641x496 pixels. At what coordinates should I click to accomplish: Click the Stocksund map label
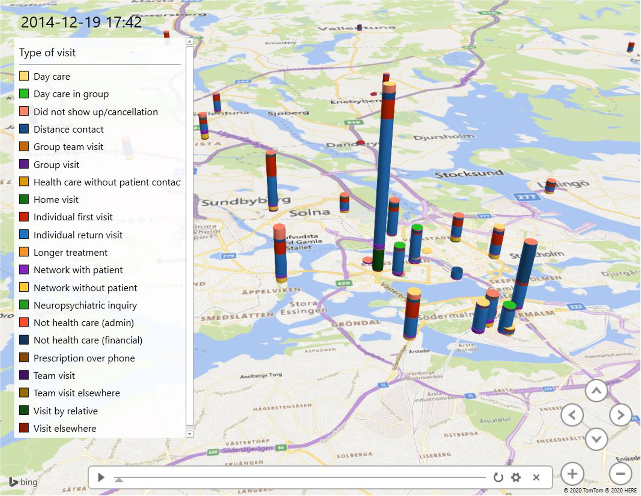[469, 173]
